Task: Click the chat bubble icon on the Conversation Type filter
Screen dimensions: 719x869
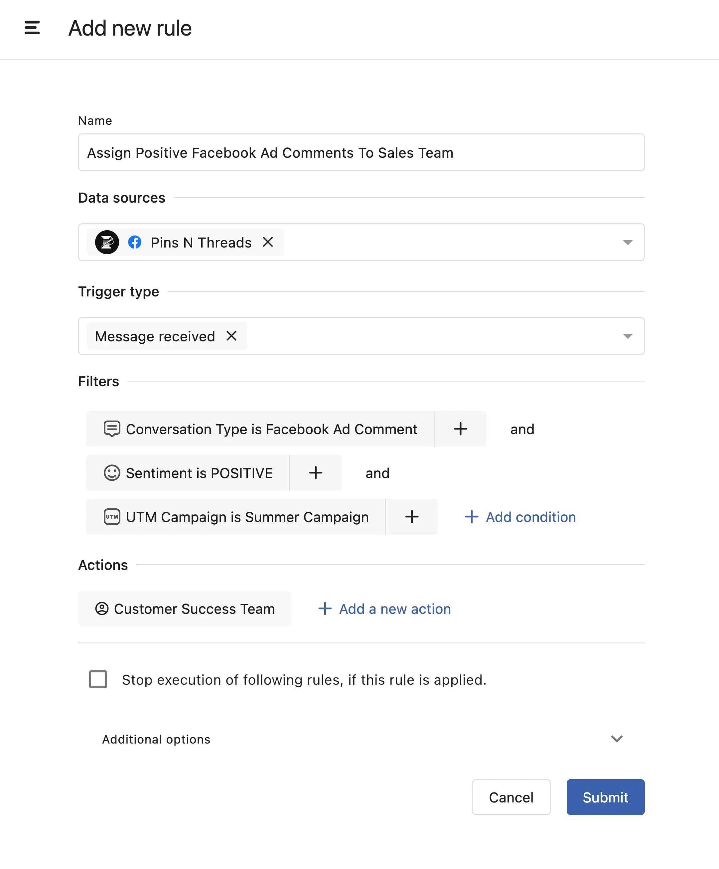Action: [x=112, y=429]
